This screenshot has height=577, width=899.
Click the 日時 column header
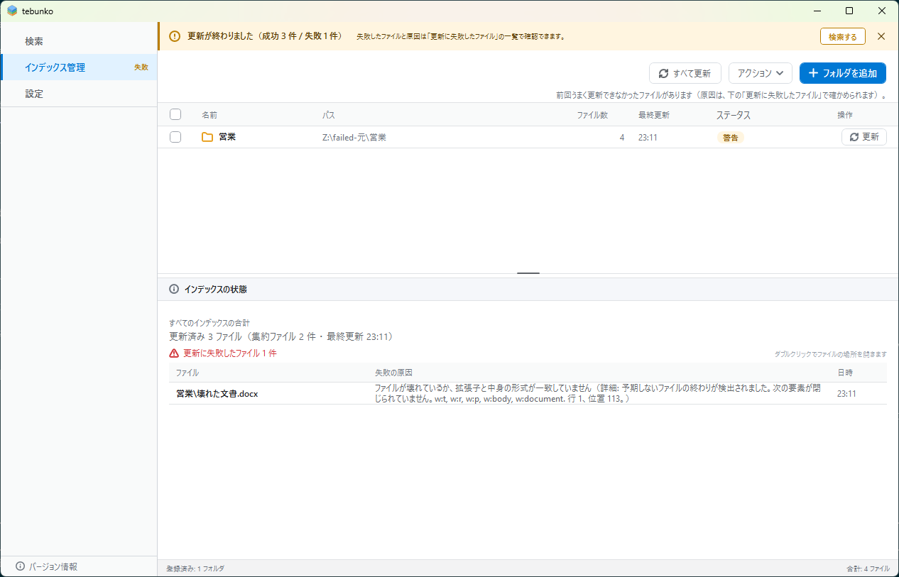tap(845, 373)
